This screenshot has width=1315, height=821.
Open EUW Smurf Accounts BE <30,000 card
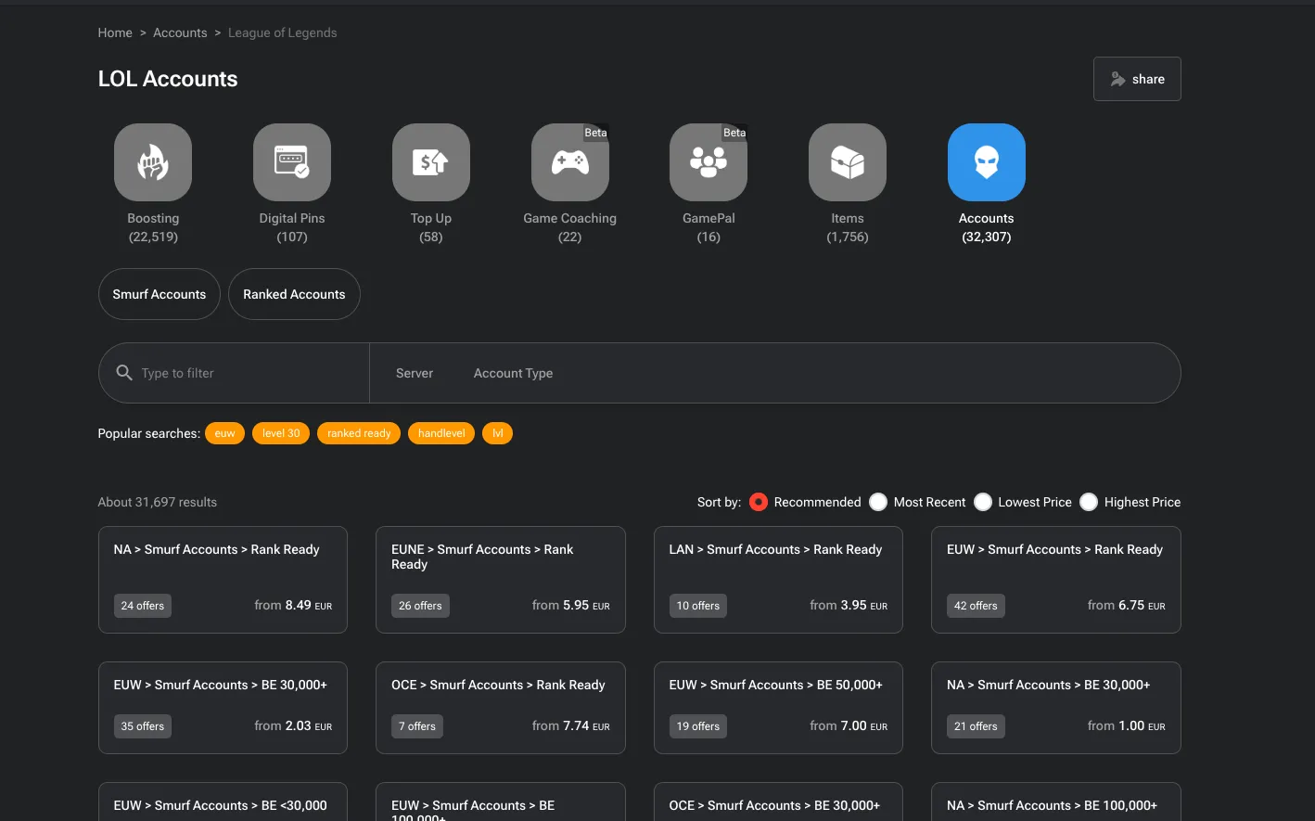[x=223, y=802]
